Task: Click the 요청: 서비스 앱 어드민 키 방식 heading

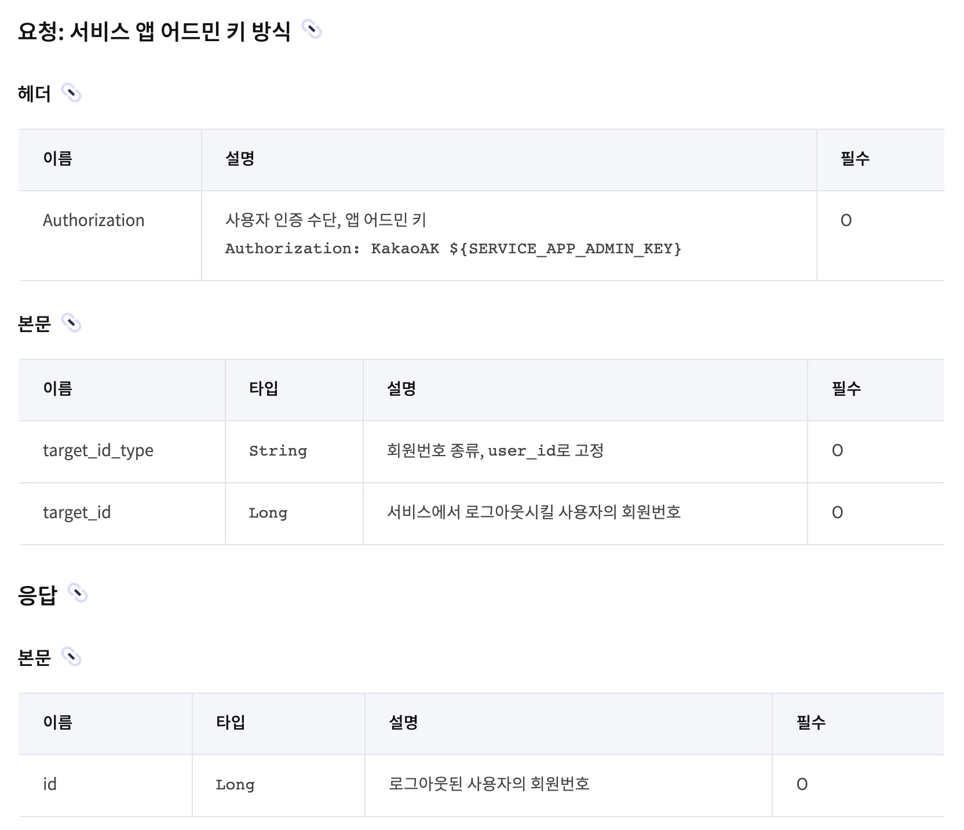Action: (x=154, y=31)
